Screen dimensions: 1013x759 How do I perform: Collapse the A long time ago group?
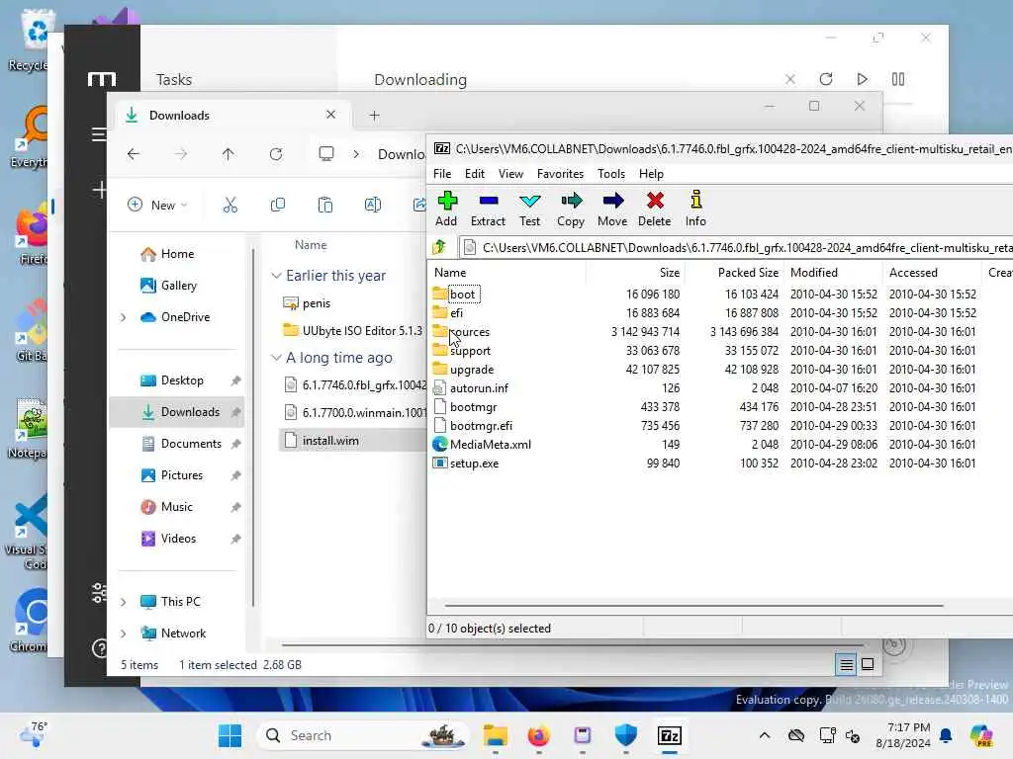tap(277, 358)
